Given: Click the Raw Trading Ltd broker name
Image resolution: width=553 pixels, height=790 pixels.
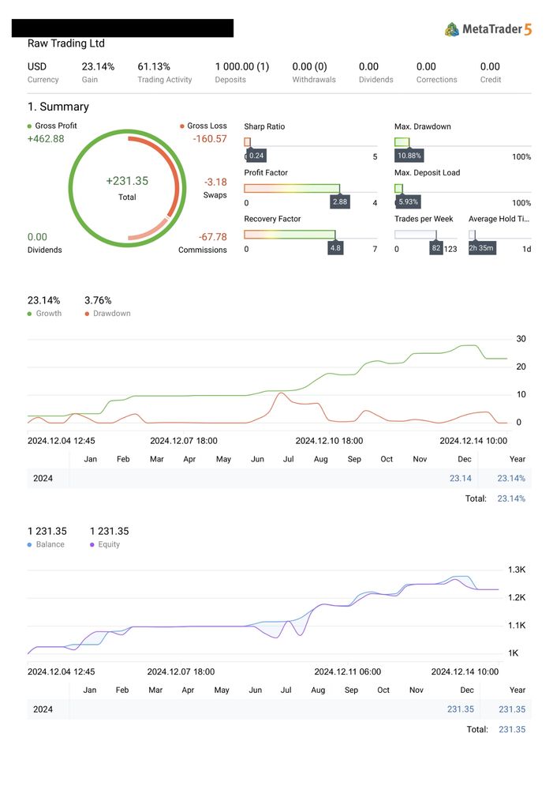Looking at the screenshot, I should click(66, 43).
